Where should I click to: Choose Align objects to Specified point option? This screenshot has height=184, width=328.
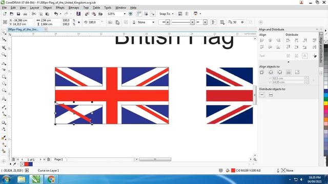297,73
